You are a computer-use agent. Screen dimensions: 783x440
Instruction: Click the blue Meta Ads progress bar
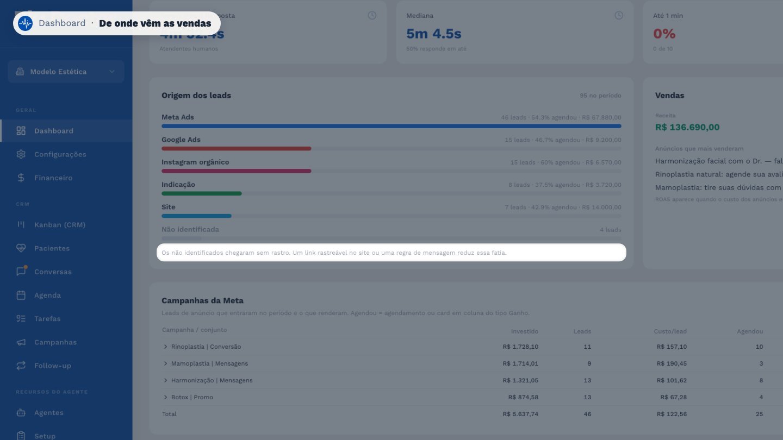(x=391, y=126)
